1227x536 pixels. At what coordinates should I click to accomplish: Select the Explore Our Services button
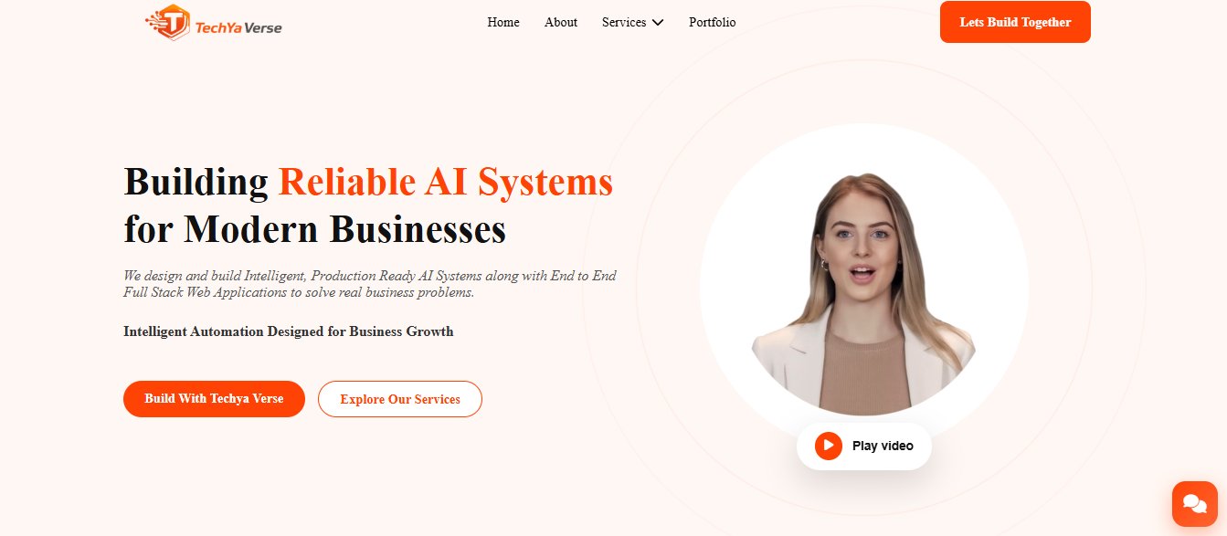pyautogui.click(x=400, y=399)
